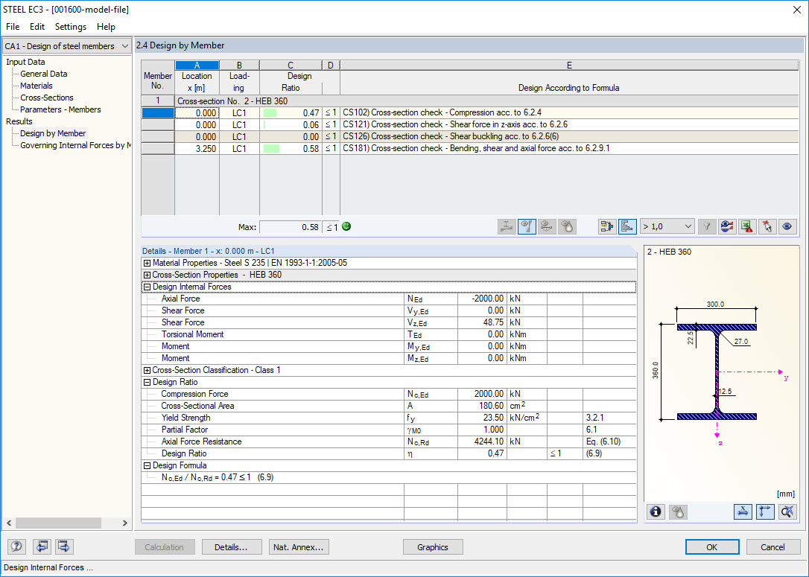The image size is (809, 577).
Task: Open the greater than 1,0 ratio dropdown
Action: 667,226
